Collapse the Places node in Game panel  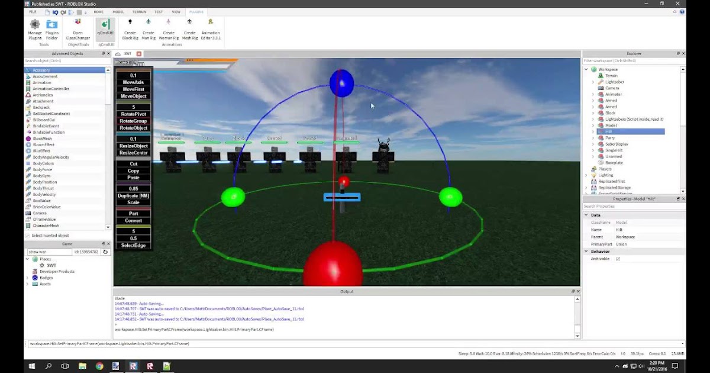[x=27, y=259]
